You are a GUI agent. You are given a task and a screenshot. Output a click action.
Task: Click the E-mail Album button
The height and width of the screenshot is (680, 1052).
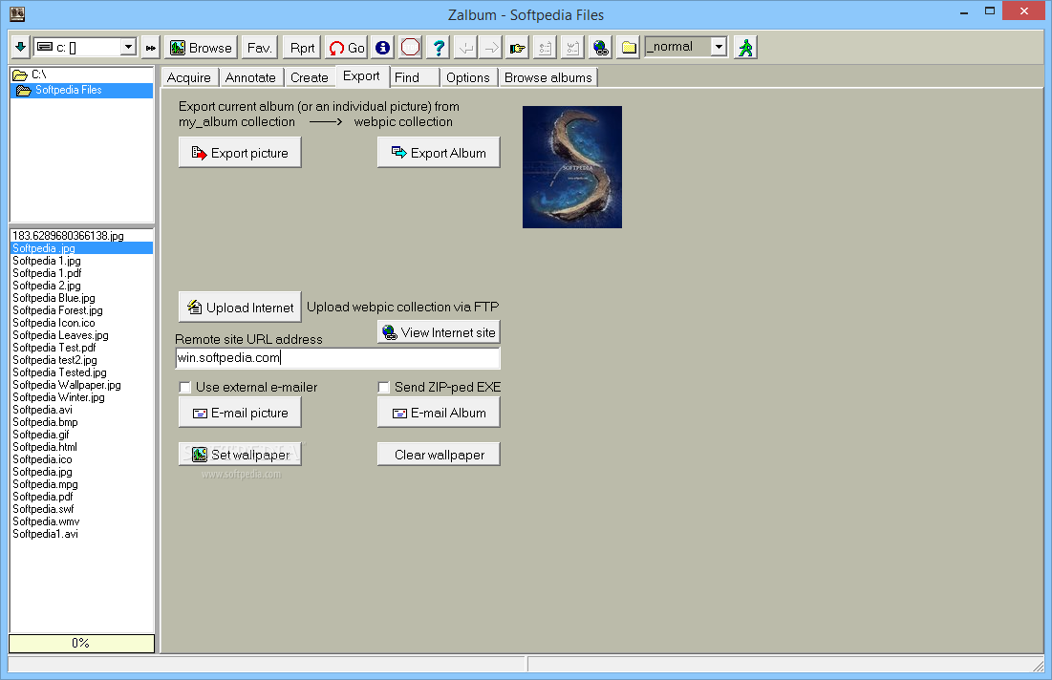pyautogui.click(x=439, y=413)
